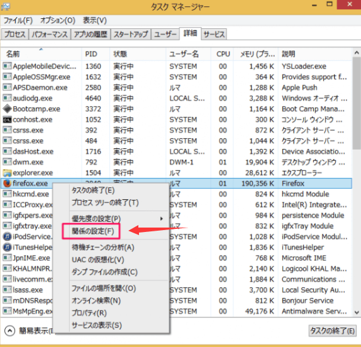Sort by the PID column header

tap(96, 54)
